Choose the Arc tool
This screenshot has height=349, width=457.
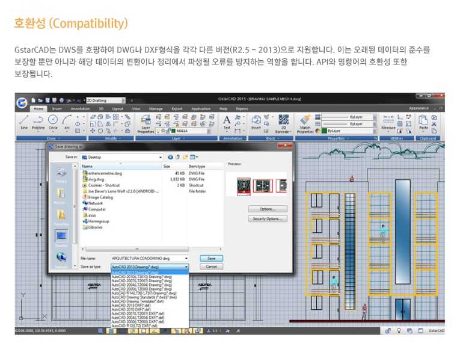[67, 120]
